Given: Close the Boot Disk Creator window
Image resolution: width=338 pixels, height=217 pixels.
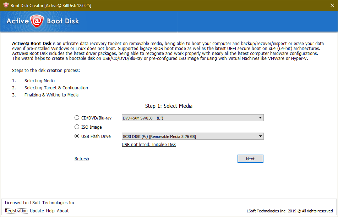Looking at the screenshot, I should click(x=332, y=5).
